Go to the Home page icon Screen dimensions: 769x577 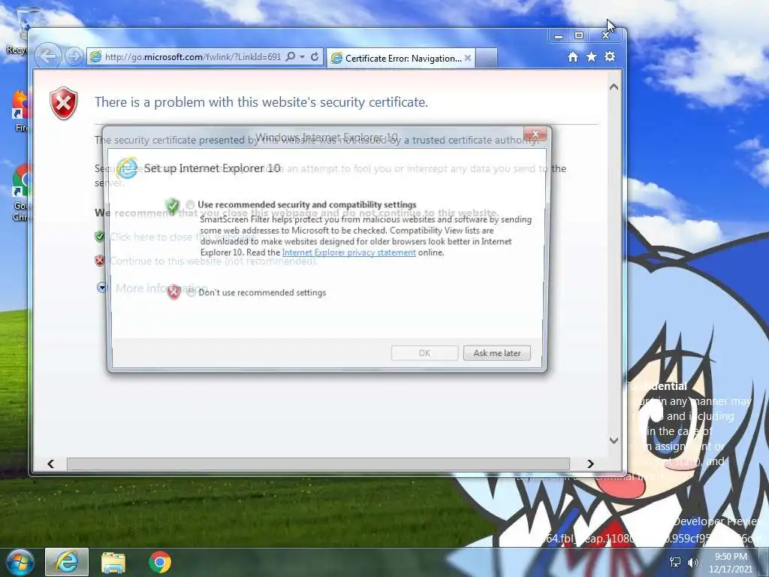(x=572, y=57)
